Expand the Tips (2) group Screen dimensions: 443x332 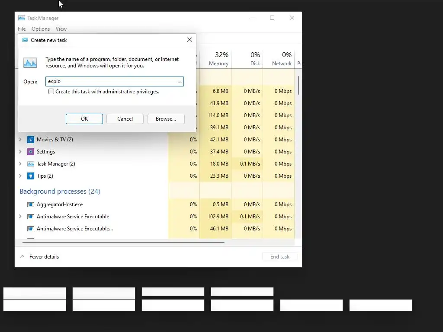(x=20, y=176)
